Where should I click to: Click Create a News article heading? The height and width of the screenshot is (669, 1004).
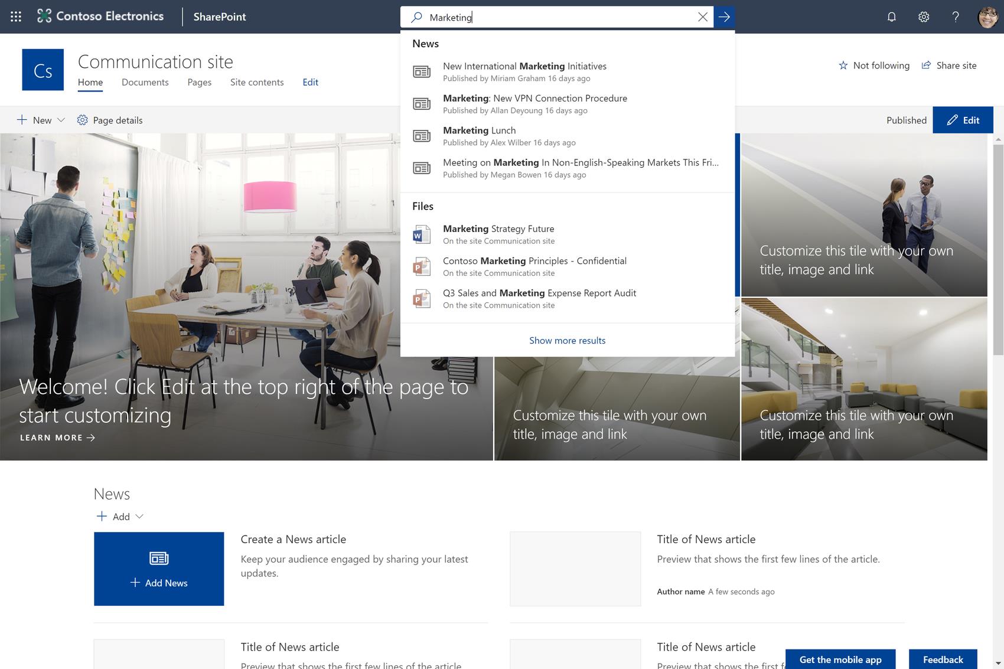click(x=294, y=539)
